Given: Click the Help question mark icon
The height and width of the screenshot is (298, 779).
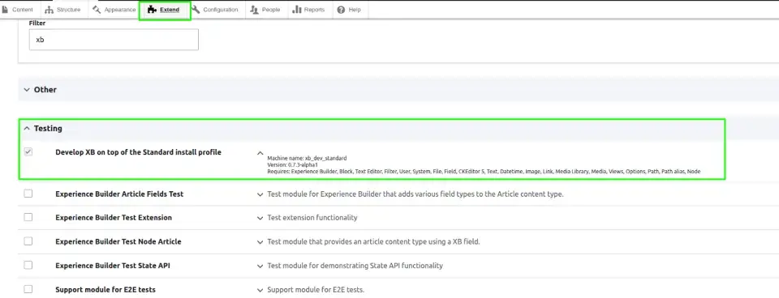Looking at the screenshot, I should tap(341, 10).
